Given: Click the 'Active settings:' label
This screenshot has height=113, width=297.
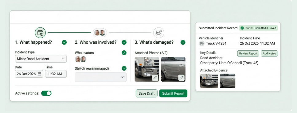Looking at the screenshot, I should (x=27, y=93).
